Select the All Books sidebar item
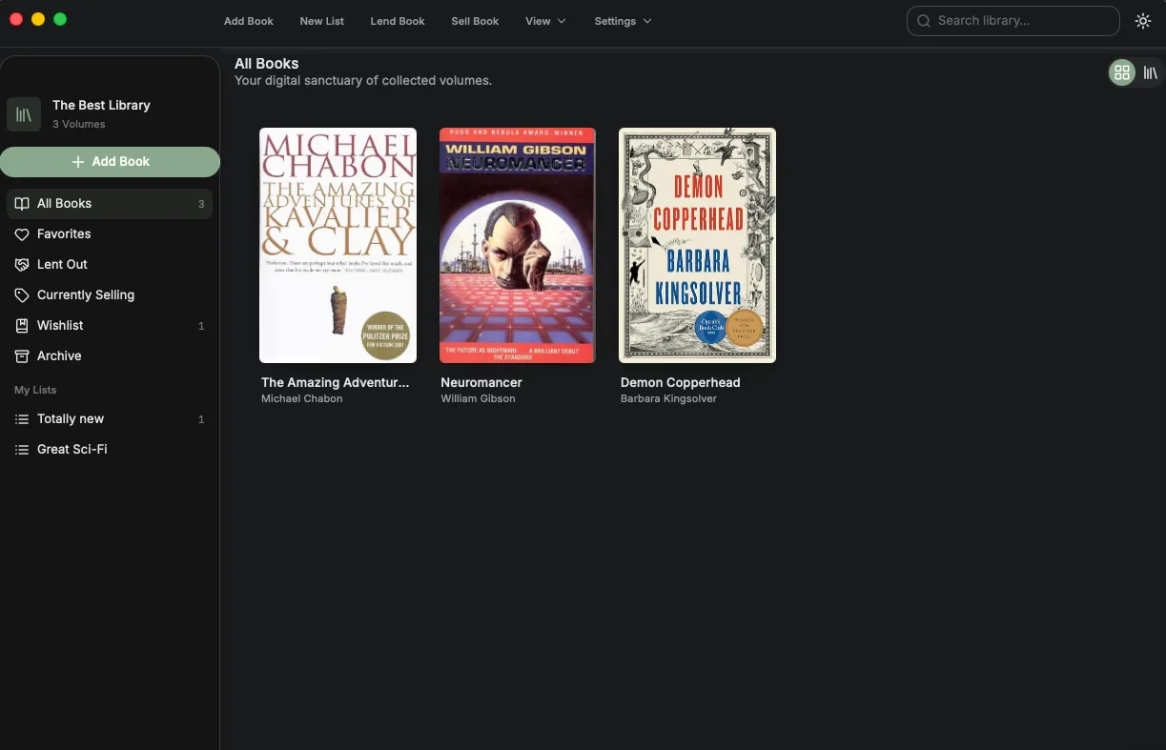The width and height of the screenshot is (1166, 750). [x=110, y=204]
